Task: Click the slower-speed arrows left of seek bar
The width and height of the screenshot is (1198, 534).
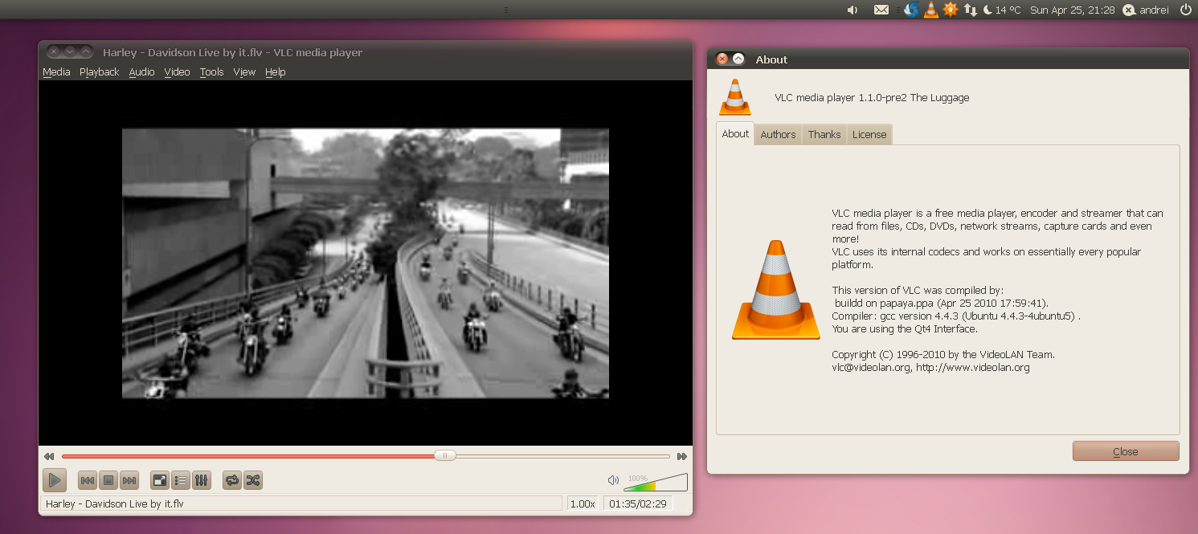Action: coord(49,456)
